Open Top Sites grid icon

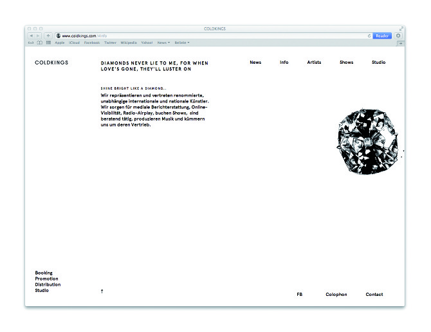[48, 43]
